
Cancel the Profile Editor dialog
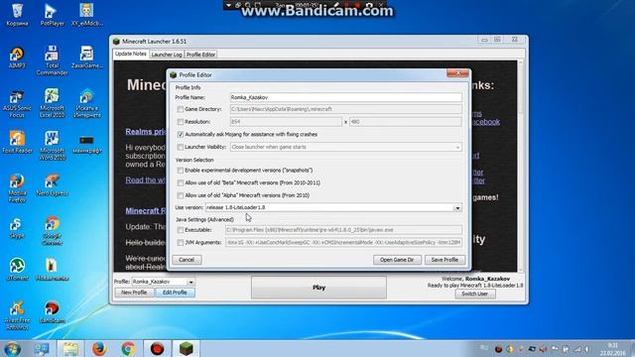coord(187,260)
